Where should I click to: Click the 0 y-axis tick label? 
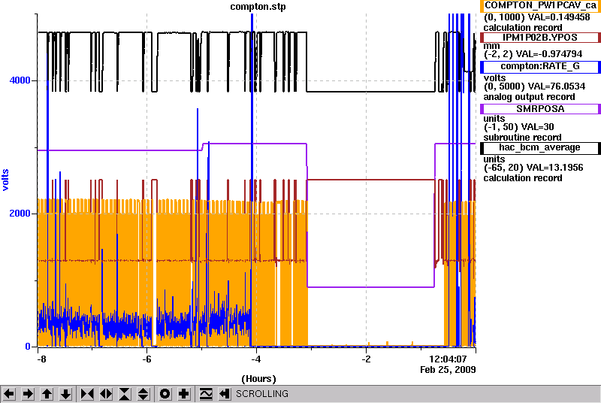click(x=28, y=347)
